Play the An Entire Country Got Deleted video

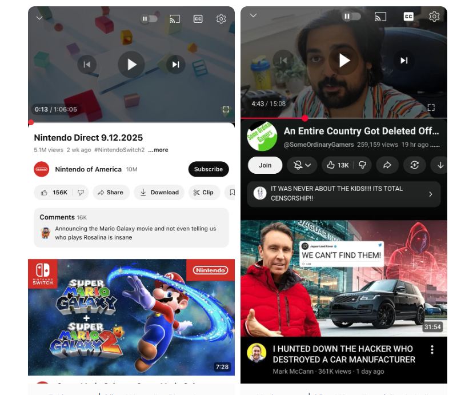(x=344, y=61)
